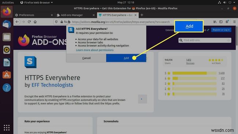Click the 4.6 Stars rating summary
238x134 pixels.
pyautogui.click(x=216, y=62)
